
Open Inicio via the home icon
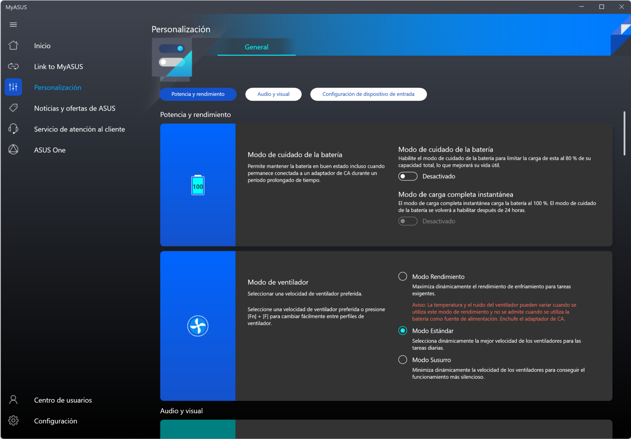(x=13, y=45)
